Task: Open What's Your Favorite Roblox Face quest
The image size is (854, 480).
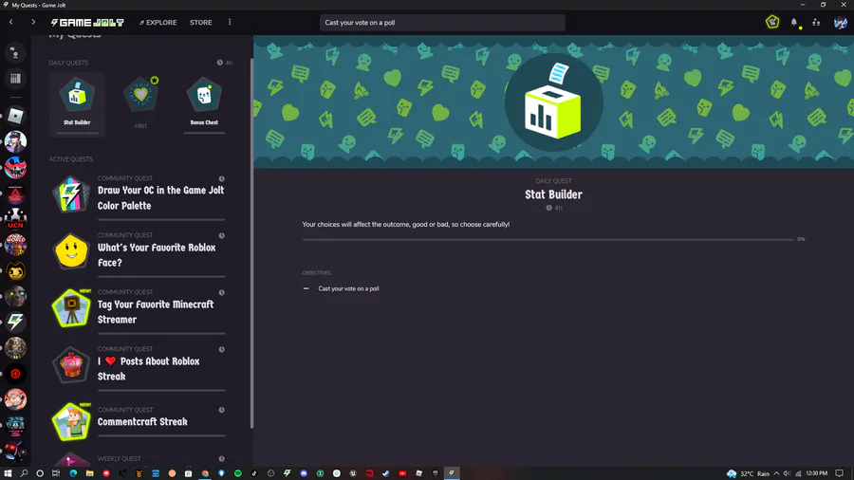Action: (139, 254)
